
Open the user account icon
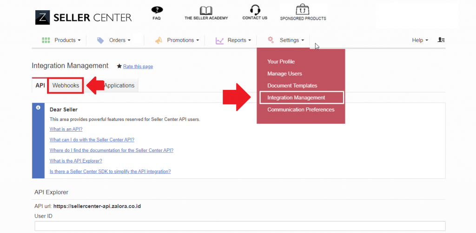pos(441,40)
